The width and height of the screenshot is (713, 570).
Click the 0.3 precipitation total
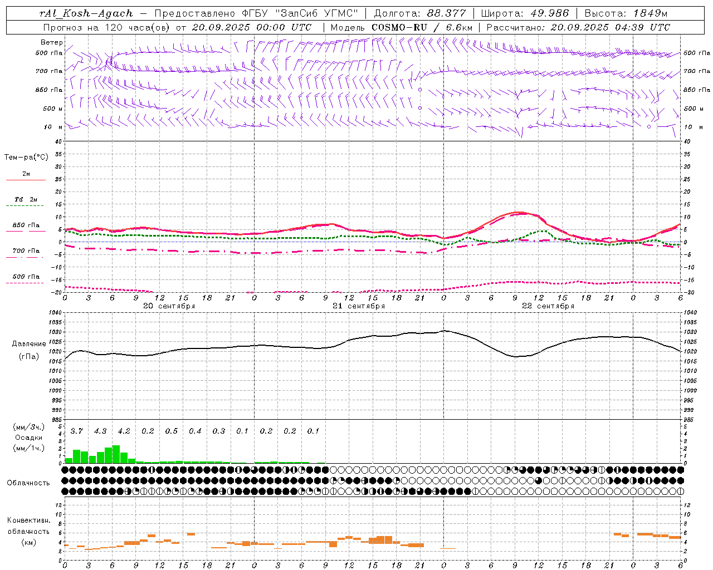click(219, 431)
